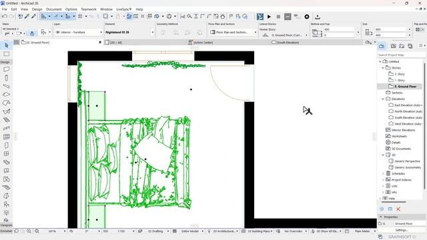This screenshot has width=427, height=240.
Task: Select the Lamp tool in the toolbox
Action: pyautogui.click(x=7, y=213)
